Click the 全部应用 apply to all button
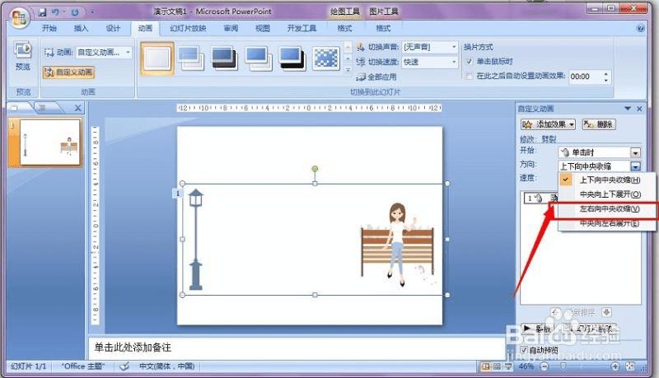 click(376, 77)
